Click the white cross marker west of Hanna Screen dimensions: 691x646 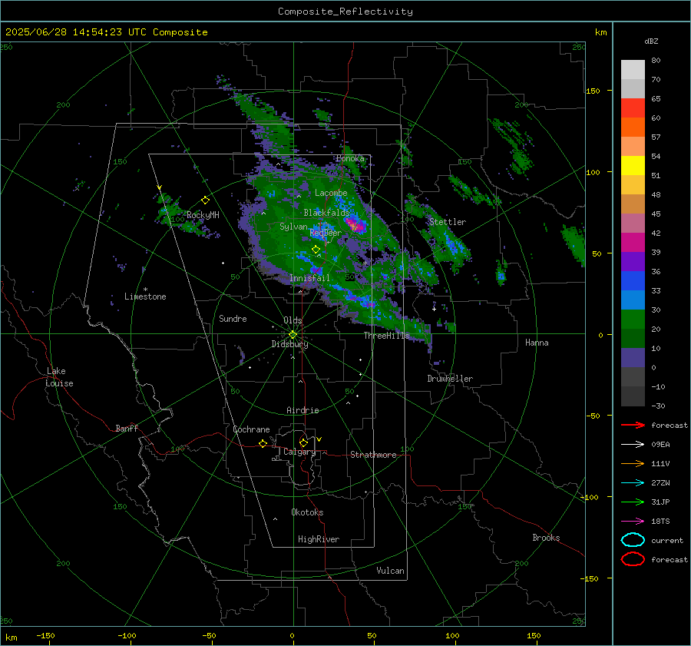(434, 309)
